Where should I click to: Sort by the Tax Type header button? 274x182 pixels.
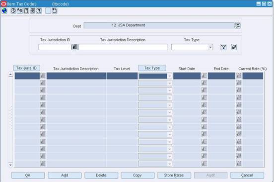(152, 68)
